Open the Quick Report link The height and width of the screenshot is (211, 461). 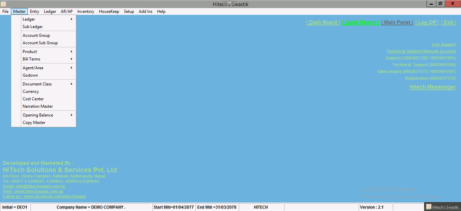coord(361,22)
